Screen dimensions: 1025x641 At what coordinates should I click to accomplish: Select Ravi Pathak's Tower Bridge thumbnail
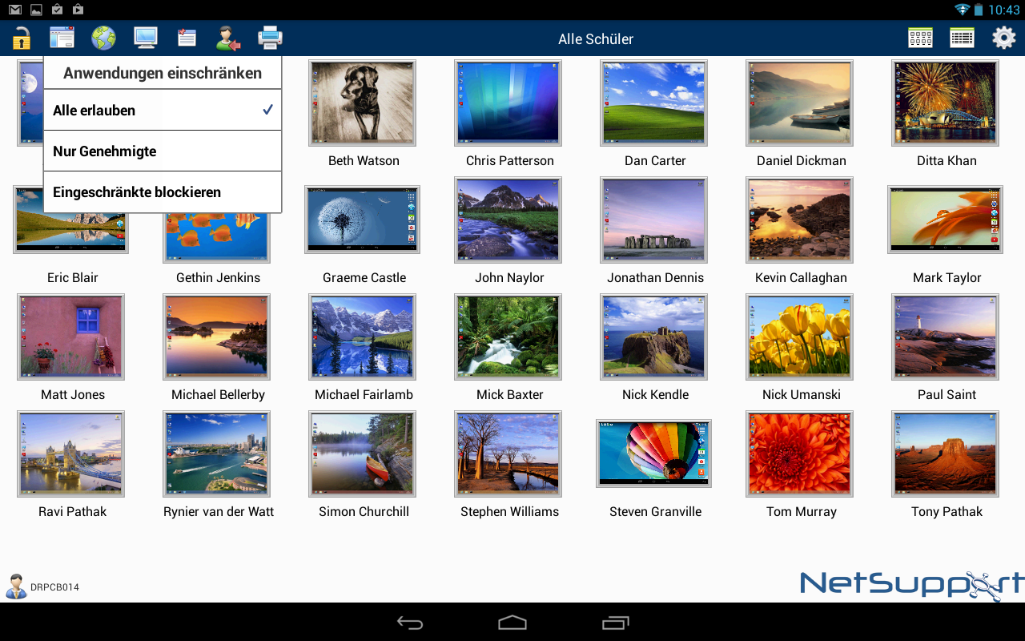70,454
